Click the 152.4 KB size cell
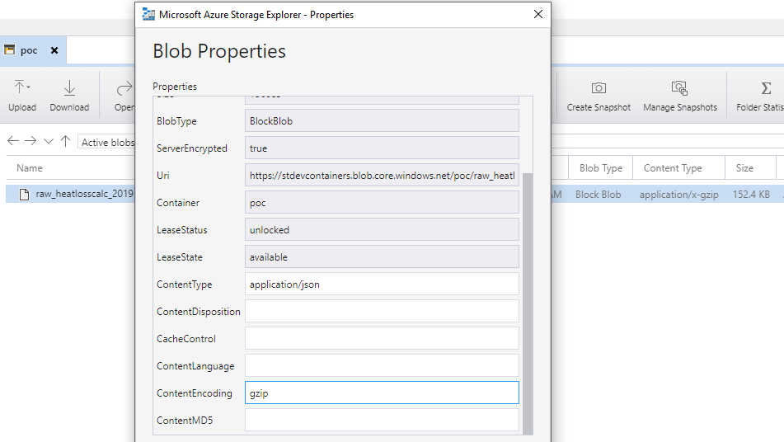This screenshot has width=784, height=442. click(751, 195)
